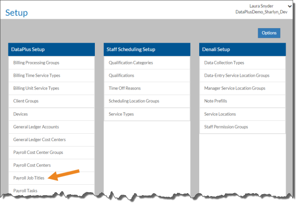The image size is (298, 206).
Task: Open the Devices setup page
Action: 20,114
